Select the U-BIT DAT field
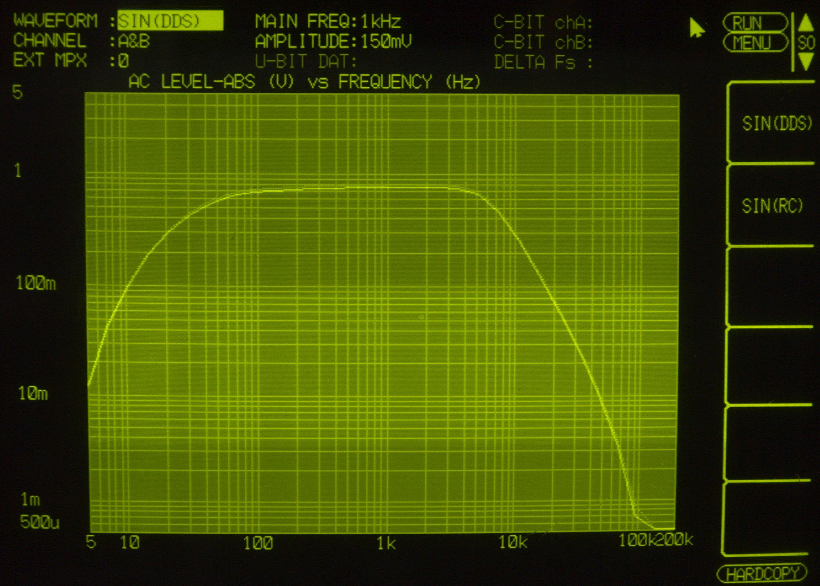The height and width of the screenshot is (586, 820). (x=306, y=62)
